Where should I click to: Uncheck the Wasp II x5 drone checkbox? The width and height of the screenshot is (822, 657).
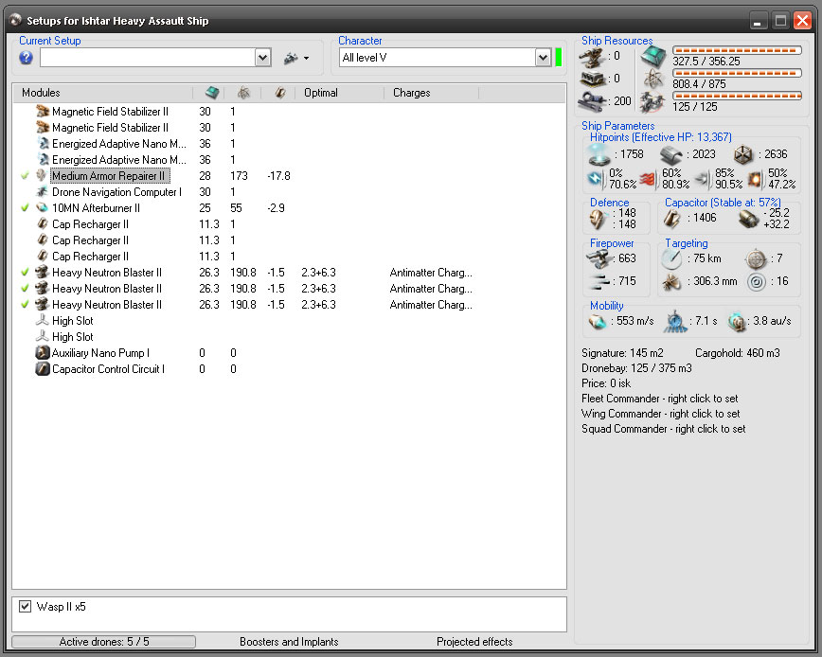click(x=25, y=606)
